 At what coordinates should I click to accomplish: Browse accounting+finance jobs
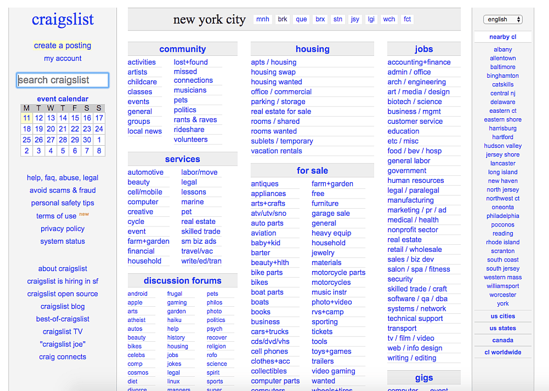(419, 62)
